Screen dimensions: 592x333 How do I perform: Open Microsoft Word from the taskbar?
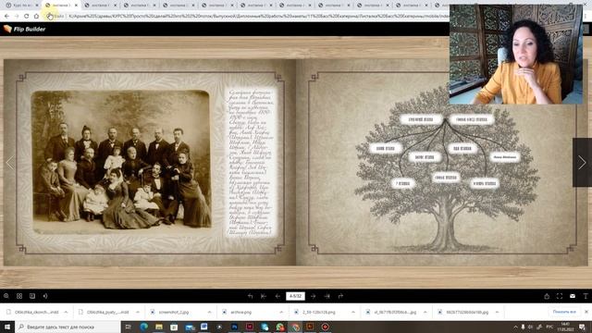203,327
